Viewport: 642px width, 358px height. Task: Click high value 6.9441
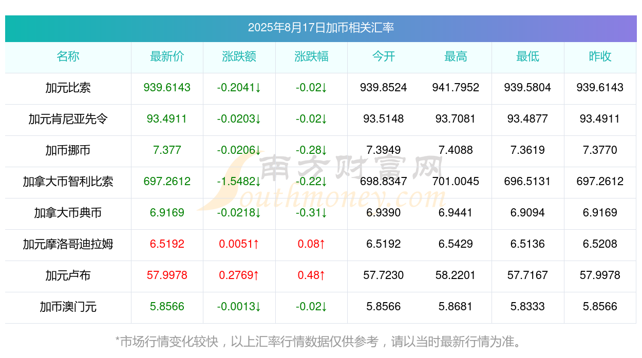tap(456, 213)
